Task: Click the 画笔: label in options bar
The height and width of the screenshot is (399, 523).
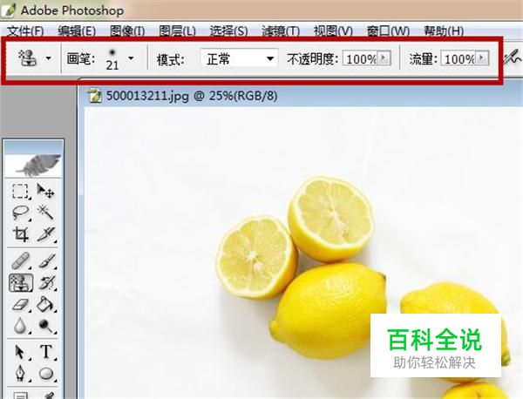Action: [x=81, y=59]
